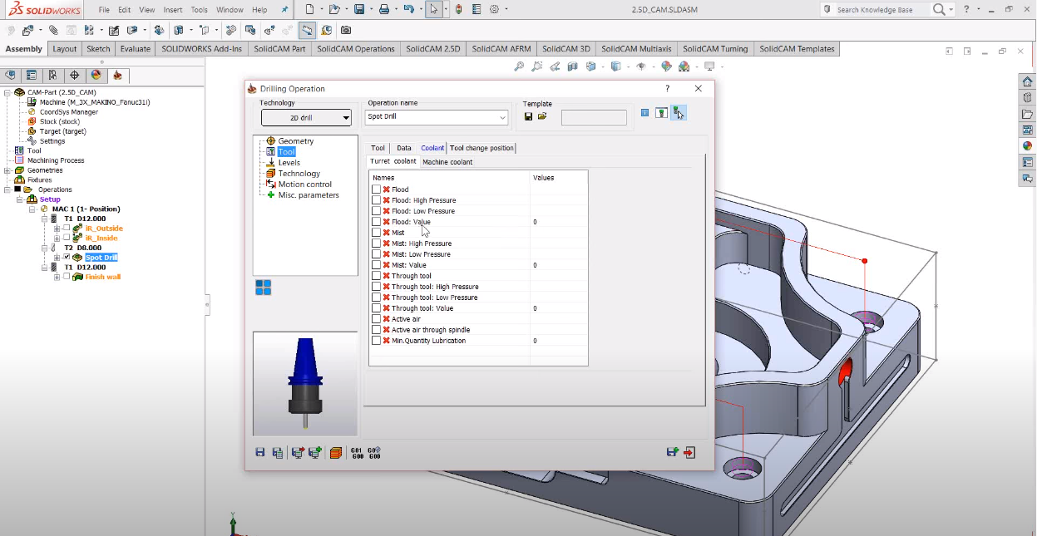This screenshot has width=1037, height=536.
Task: Enable the Flood coolant checkbox
Action: coord(377,189)
